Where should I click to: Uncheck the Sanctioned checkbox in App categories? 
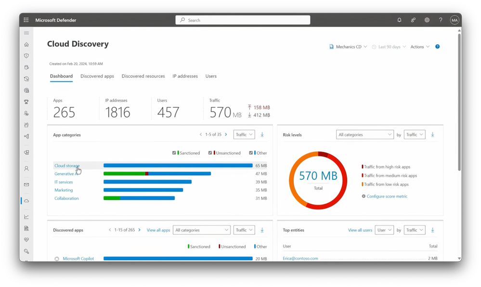[174, 153]
